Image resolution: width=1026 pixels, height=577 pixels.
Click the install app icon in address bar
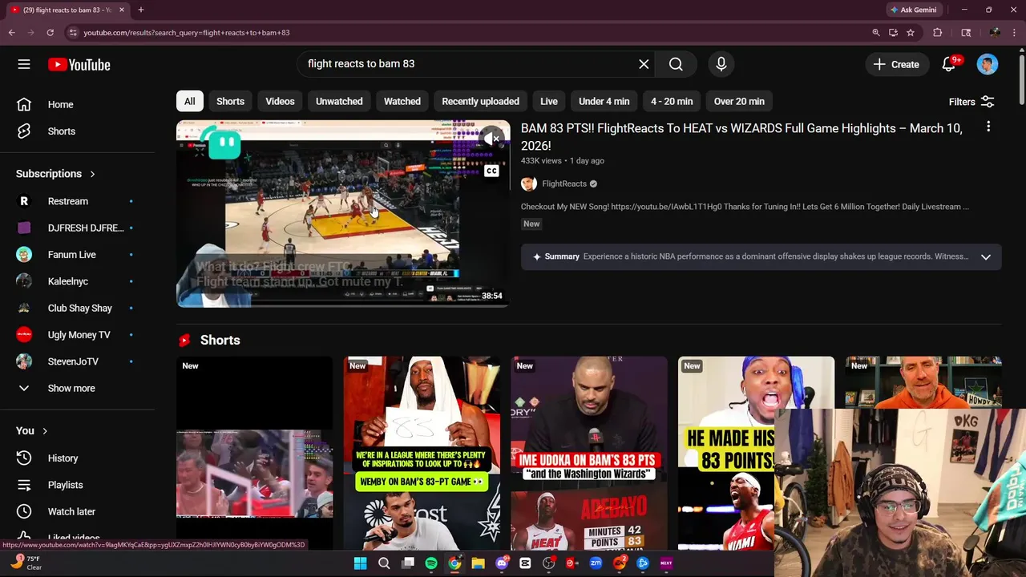[893, 32]
